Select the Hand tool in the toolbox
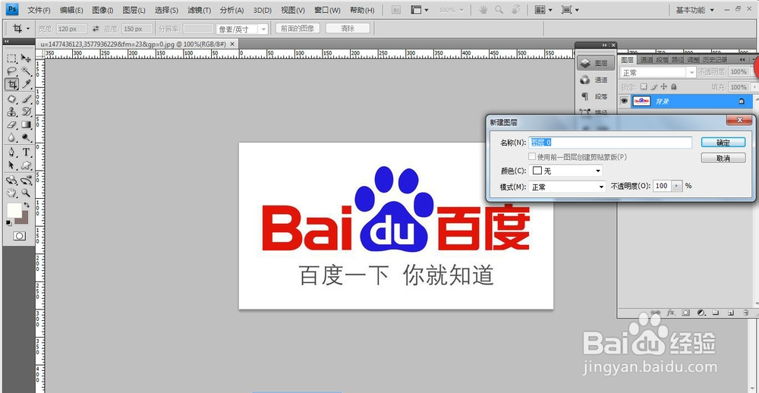Viewport: 759px width, 393px height. pos(11,193)
